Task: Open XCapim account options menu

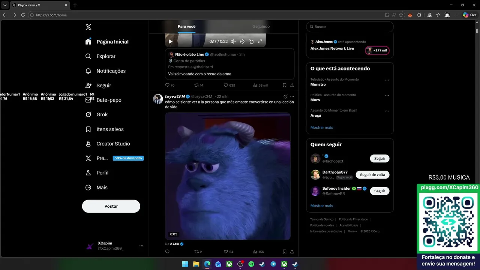Action: tap(141, 246)
